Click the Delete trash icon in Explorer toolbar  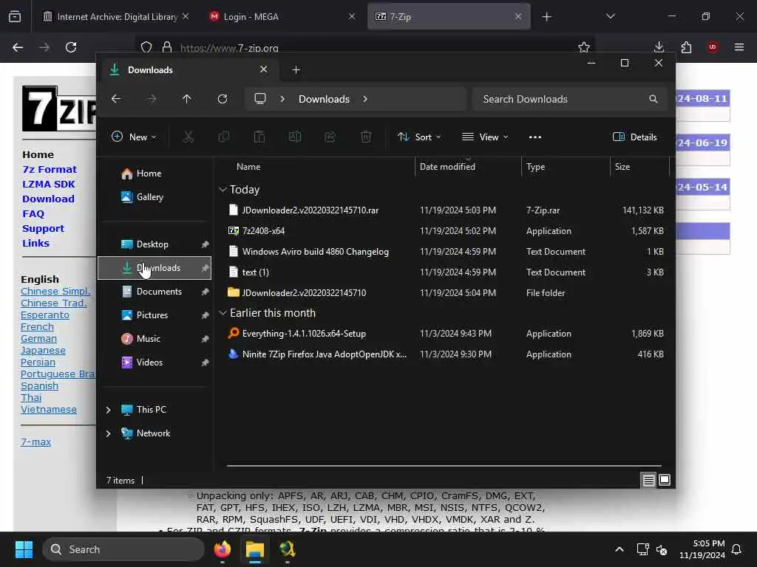coord(366,137)
